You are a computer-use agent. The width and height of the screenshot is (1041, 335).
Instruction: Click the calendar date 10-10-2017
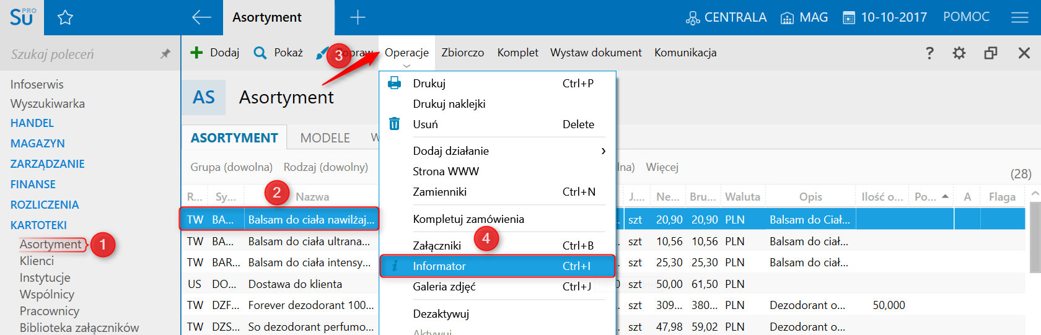click(885, 17)
